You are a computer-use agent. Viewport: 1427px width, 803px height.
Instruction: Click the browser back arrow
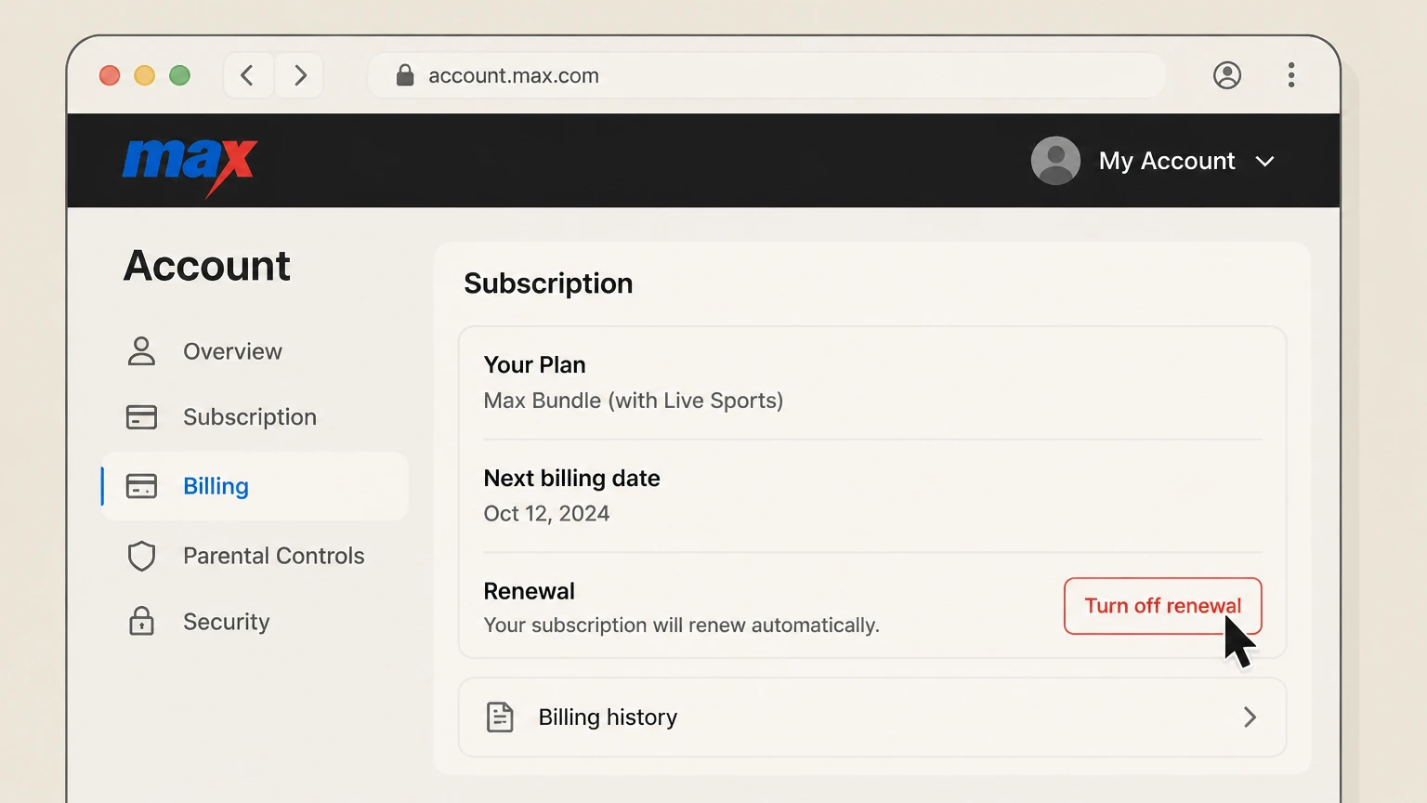coord(247,75)
